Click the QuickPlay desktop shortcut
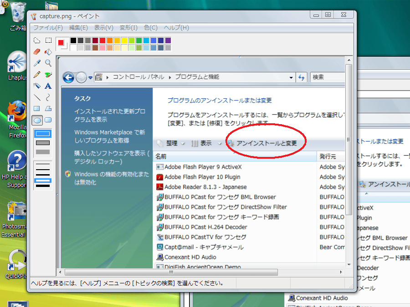Image resolution: width=410 pixels, height=307 pixels. tap(16, 264)
